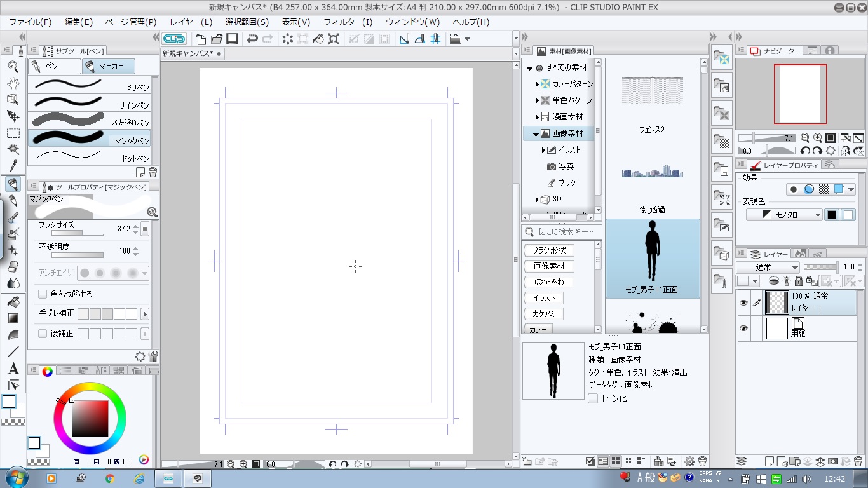Image resolution: width=868 pixels, height=488 pixels.
Task: Select the Gradient tool
Action: coord(13,318)
